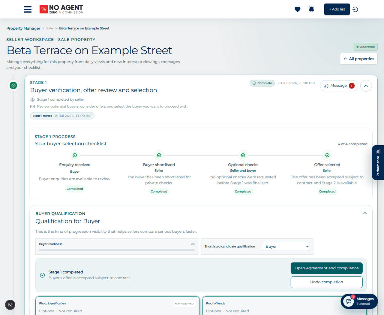Open Shortlisted candidate qualification dropdown
384x315 pixels.
286,247
